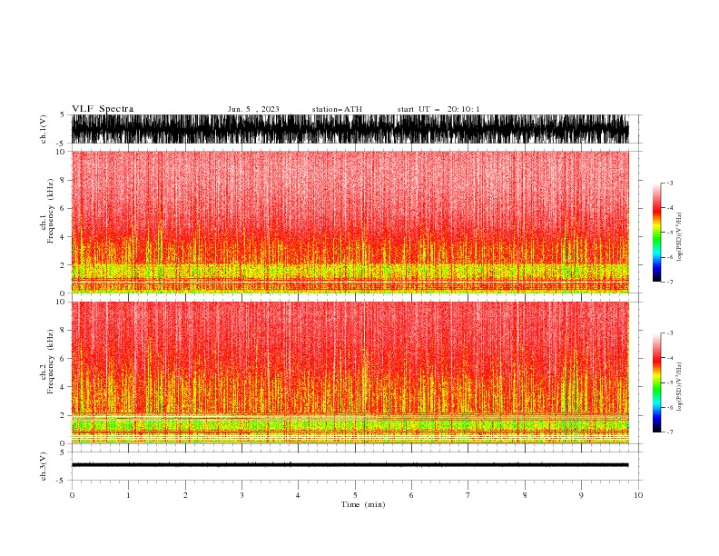Click the "ch.1(V)" waveform axis label
719x556 pixels.
44,129
